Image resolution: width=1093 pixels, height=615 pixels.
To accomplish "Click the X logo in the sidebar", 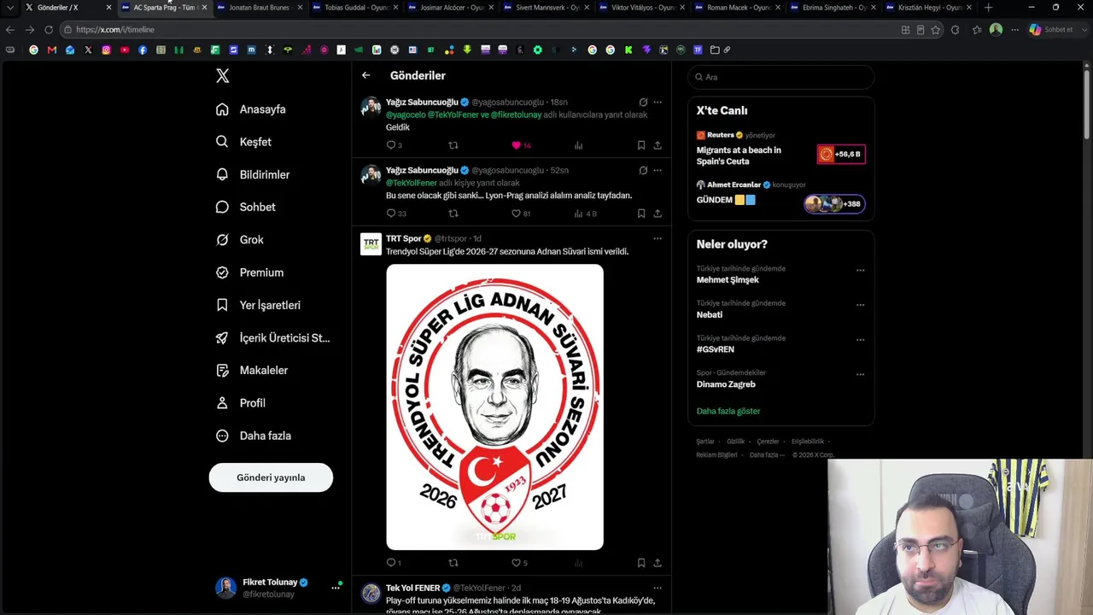I will coord(223,76).
